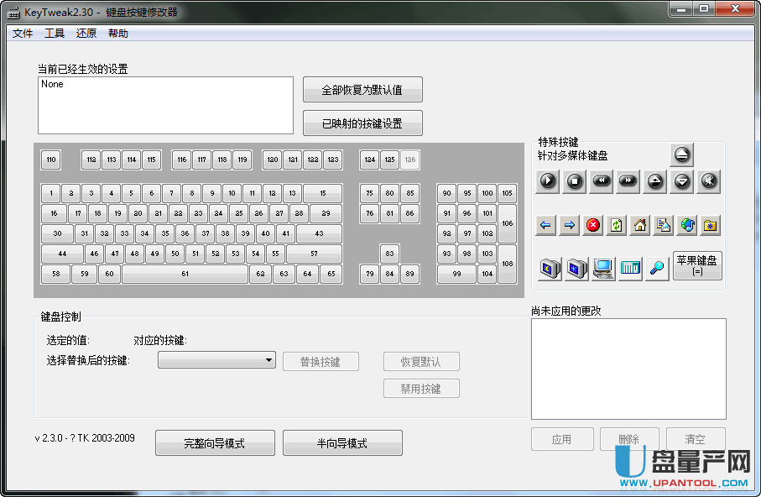
Task: Select keyboard key 89
Action: click(410, 274)
